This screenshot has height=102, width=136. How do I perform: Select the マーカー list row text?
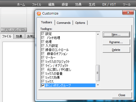[50, 57]
